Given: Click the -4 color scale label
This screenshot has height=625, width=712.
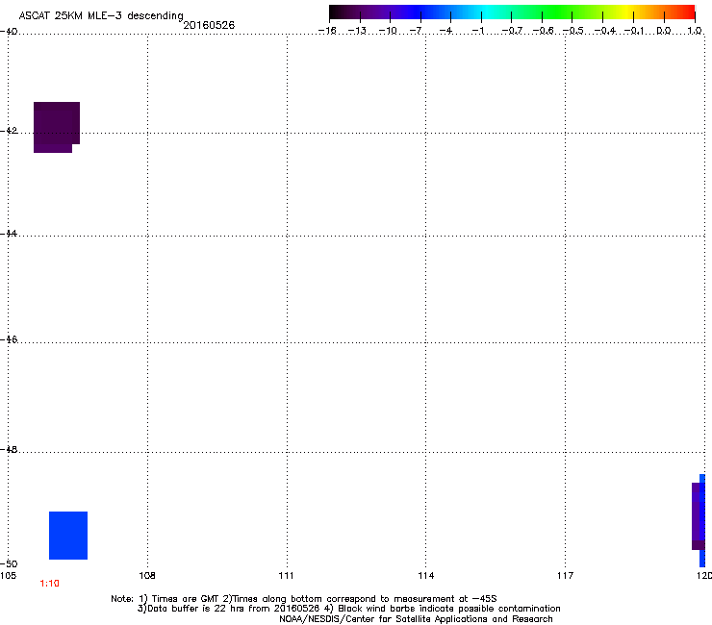Looking at the screenshot, I should pos(445,31).
